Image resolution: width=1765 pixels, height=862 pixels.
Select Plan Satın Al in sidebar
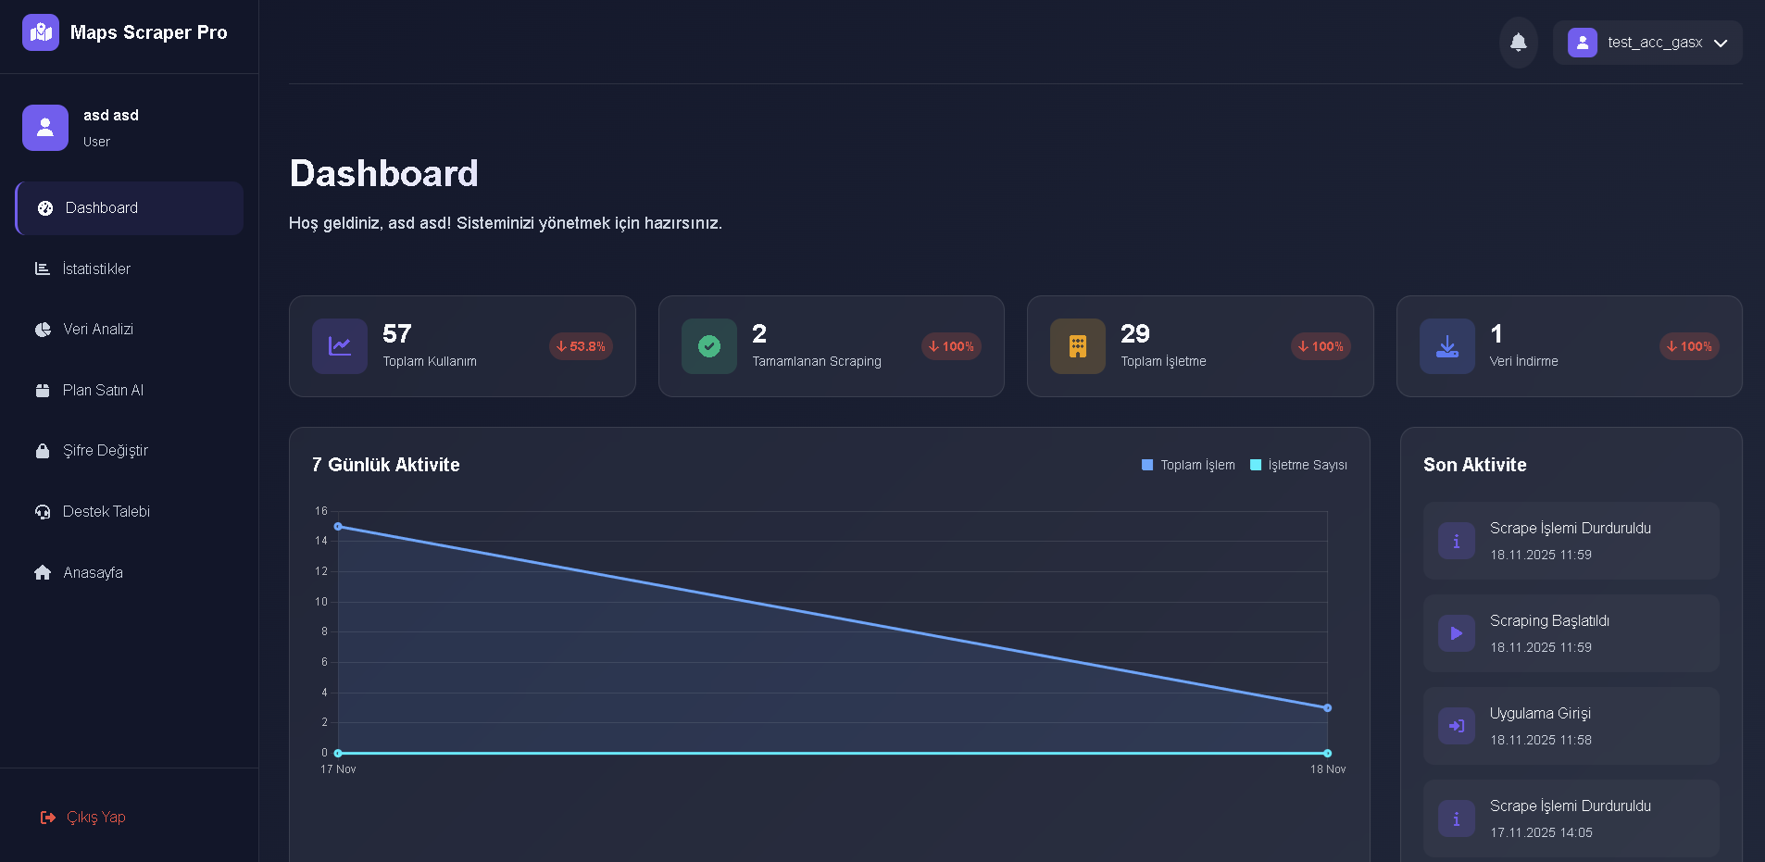point(130,390)
